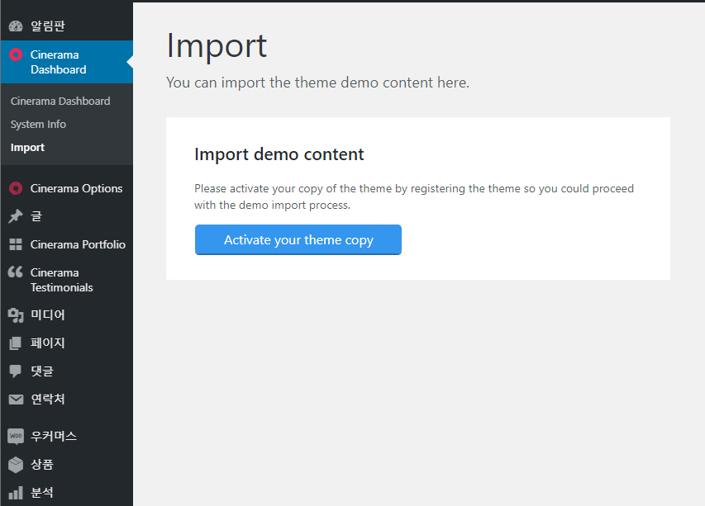Open the 댓글 comments menu
Screen dimensions: 705x506
click(x=67, y=371)
